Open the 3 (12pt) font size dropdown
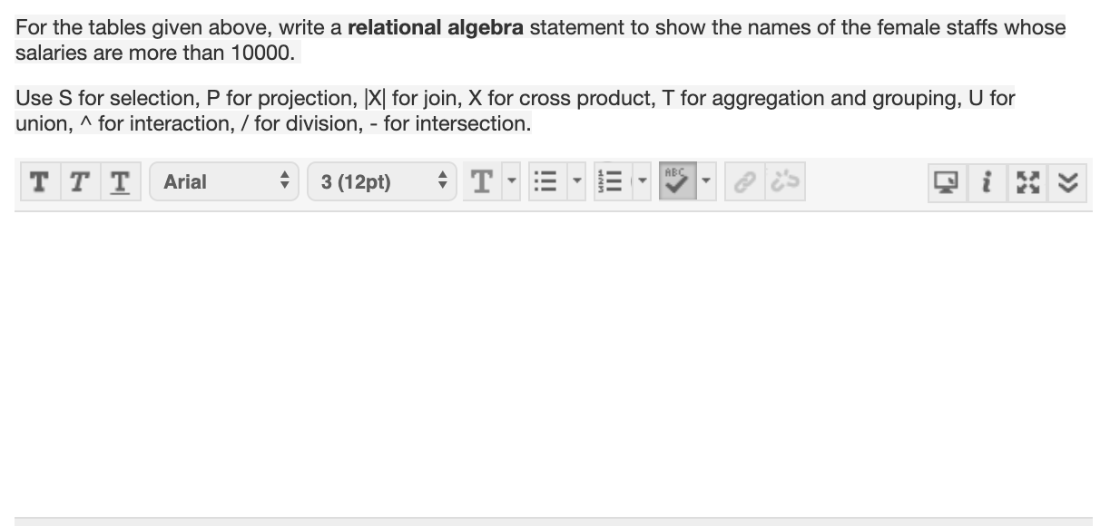1120x526 pixels. (381, 181)
